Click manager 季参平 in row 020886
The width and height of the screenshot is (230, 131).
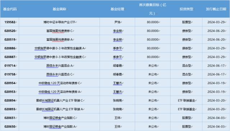click(x=118, y=48)
